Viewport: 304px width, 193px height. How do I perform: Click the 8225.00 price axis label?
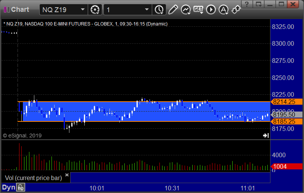(283, 94)
